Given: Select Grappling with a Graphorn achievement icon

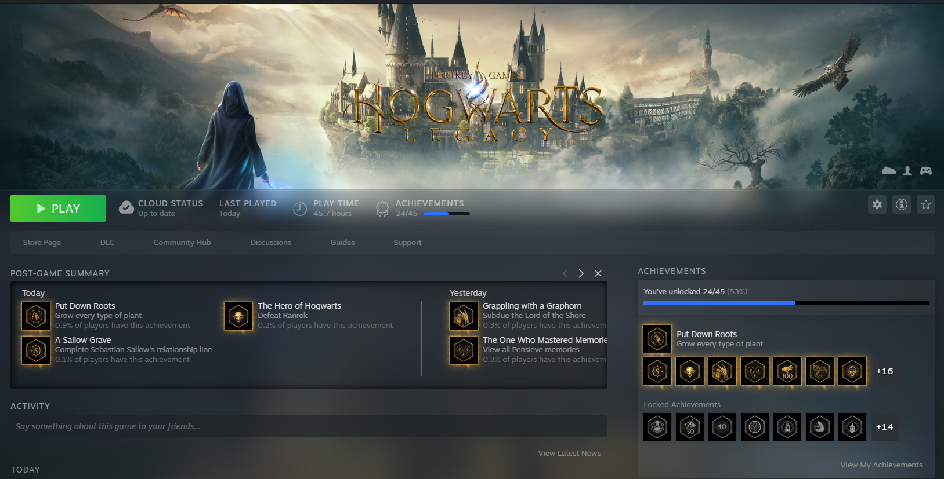Looking at the screenshot, I should point(464,316).
